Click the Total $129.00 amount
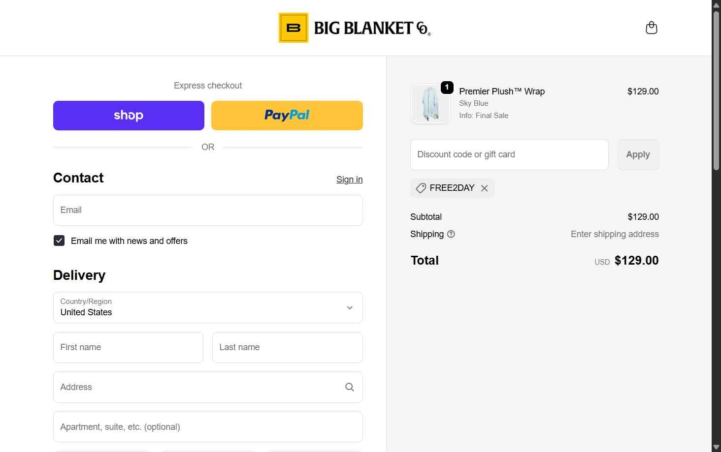Screen dimensions: 721x452 tap(636, 261)
